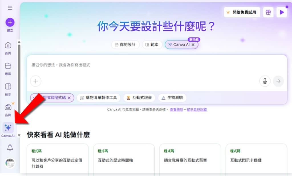
Task: Open 適合我餐廳的互動式菜單 card
Action: tap(190, 159)
